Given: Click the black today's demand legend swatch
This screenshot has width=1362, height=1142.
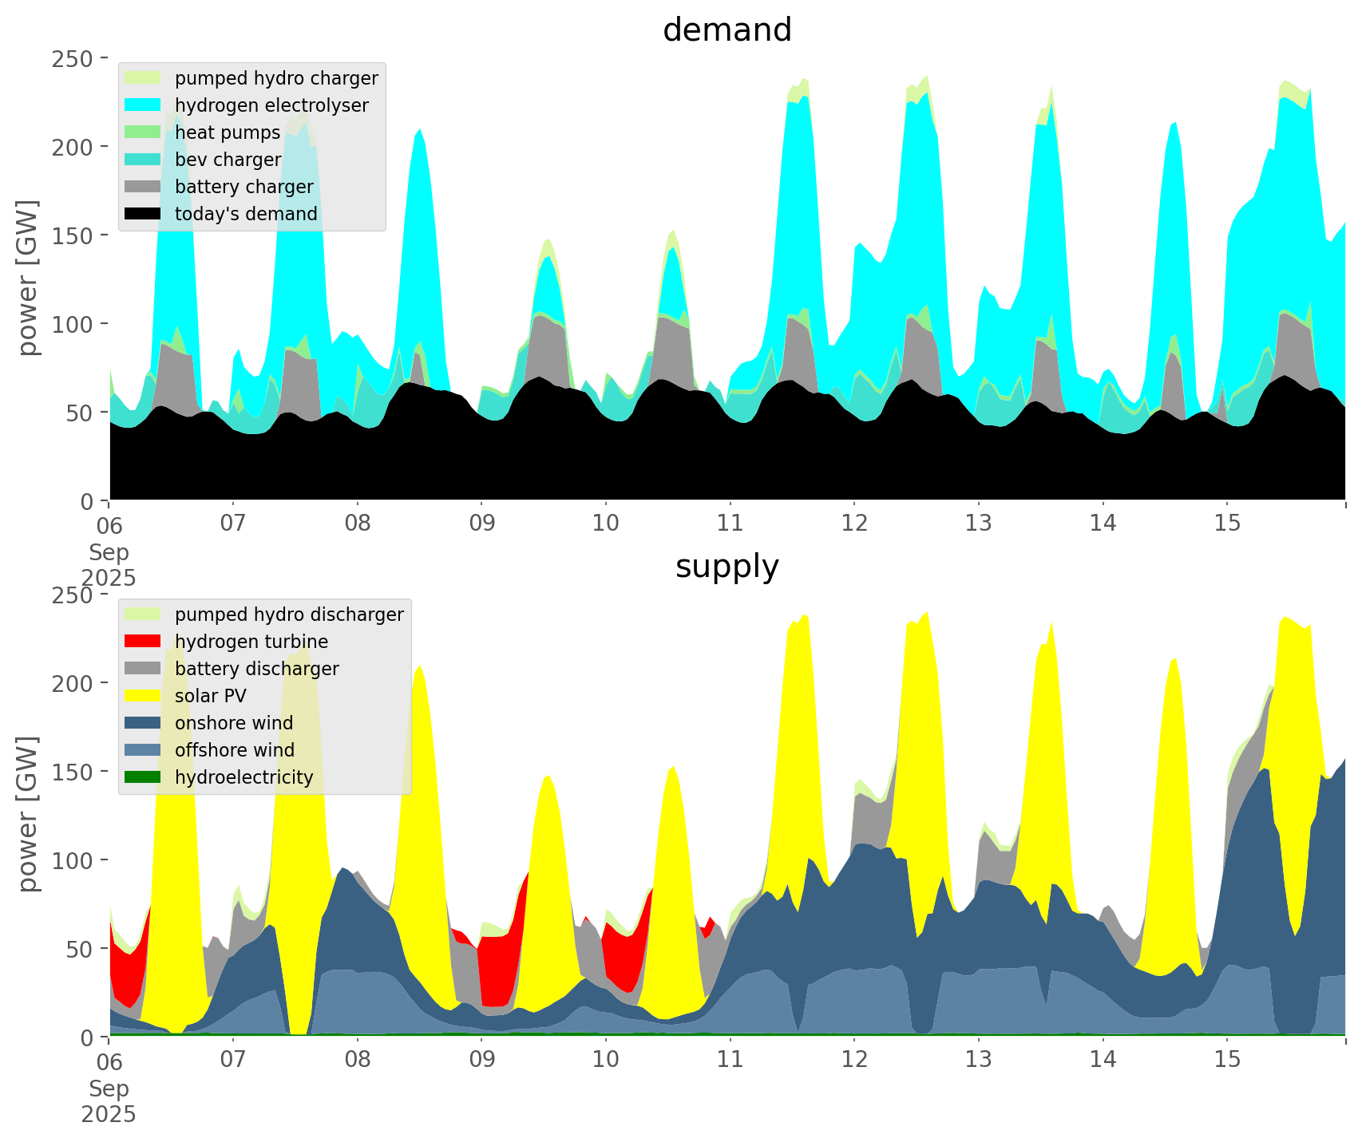Looking at the screenshot, I should click(144, 214).
